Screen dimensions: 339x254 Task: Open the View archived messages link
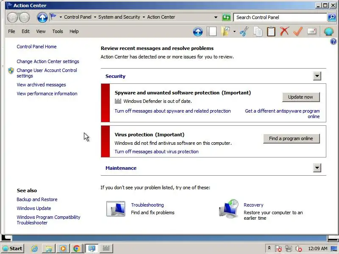(41, 85)
